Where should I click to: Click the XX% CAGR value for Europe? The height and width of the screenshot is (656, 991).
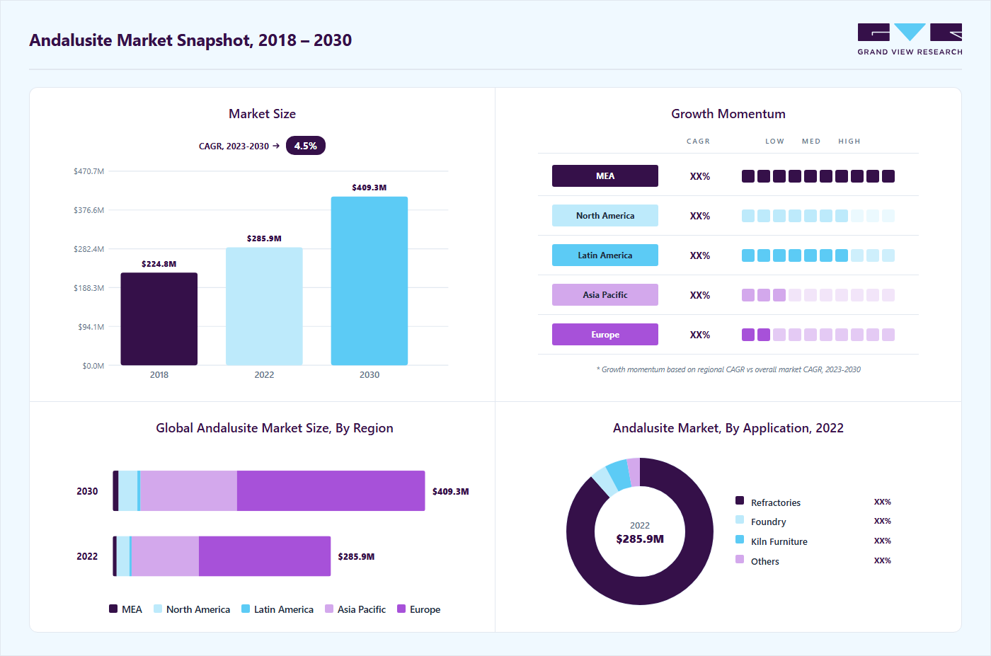pyautogui.click(x=700, y=335)
